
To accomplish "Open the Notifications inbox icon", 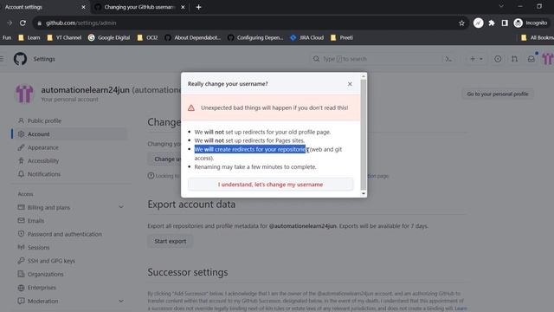I will [x=531, y=59].
